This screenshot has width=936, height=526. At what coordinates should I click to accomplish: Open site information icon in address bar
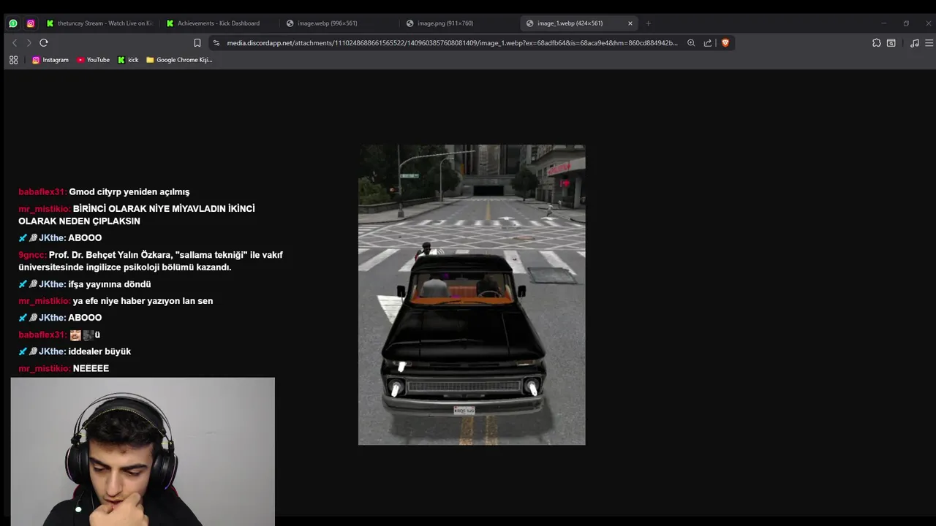point(216,43)
